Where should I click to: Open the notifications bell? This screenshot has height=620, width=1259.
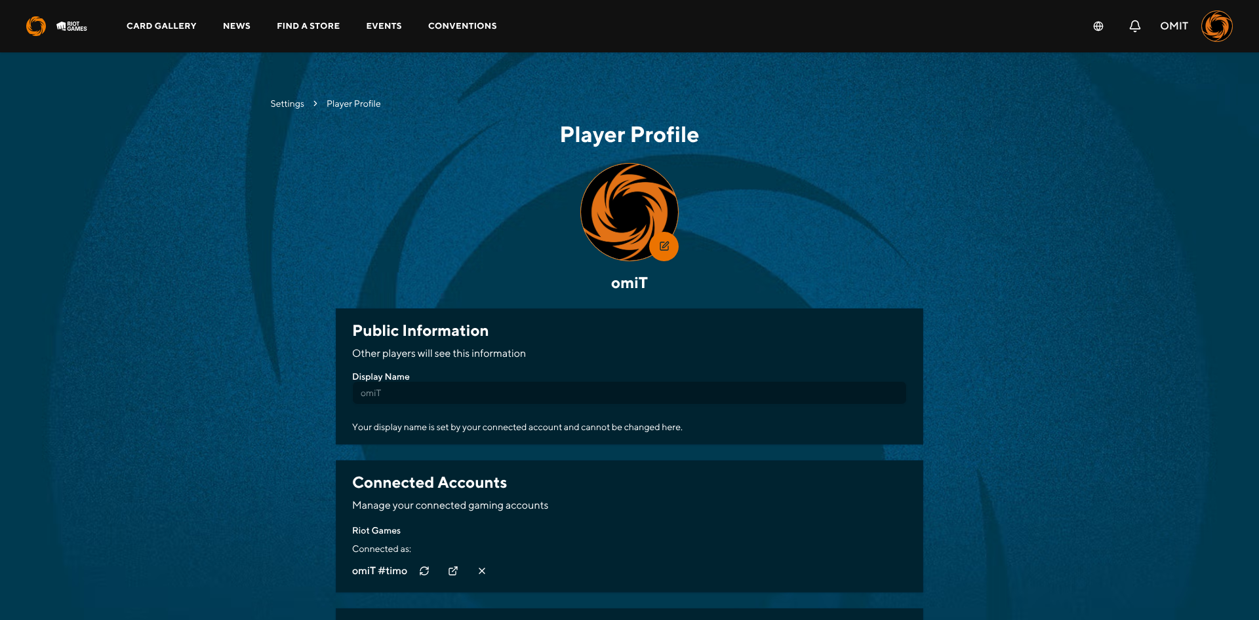(1135, 26)
